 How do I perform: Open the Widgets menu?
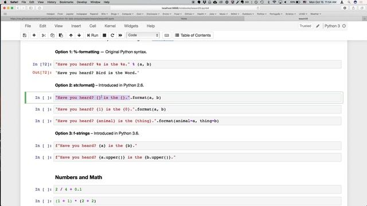(x=131, y=26)
